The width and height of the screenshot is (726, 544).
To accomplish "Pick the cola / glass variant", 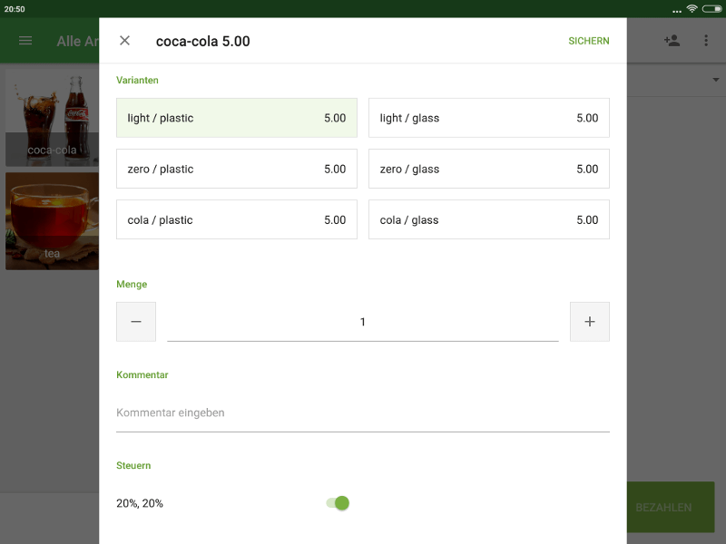I will click(488, 219).
